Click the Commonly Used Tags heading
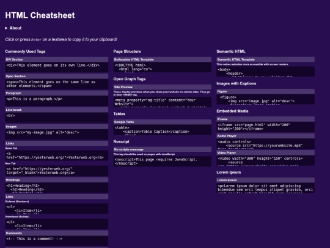 (x=25, y=51)
